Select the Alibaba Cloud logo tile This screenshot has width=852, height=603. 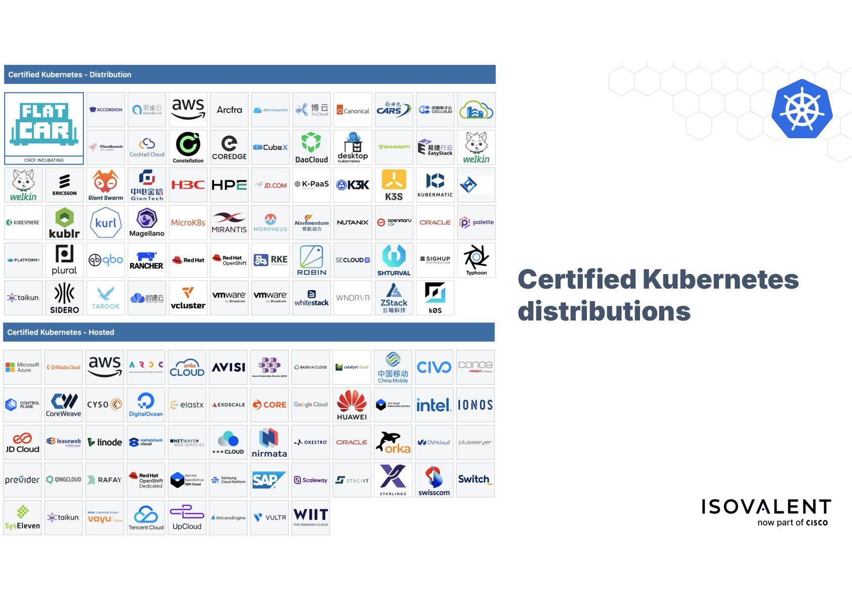coord(64,367)
